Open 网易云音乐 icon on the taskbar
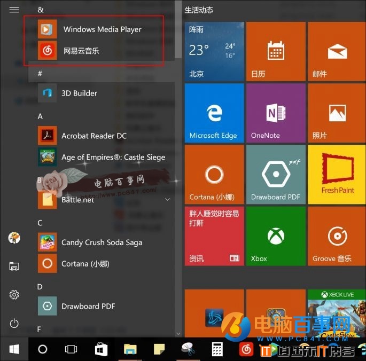Image resolution: width=366 pixels, height=361 pixels. coord(246,349)
